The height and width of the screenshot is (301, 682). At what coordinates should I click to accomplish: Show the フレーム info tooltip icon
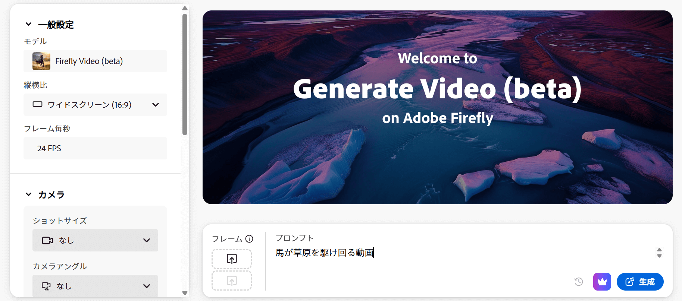[x=249, y=239]
